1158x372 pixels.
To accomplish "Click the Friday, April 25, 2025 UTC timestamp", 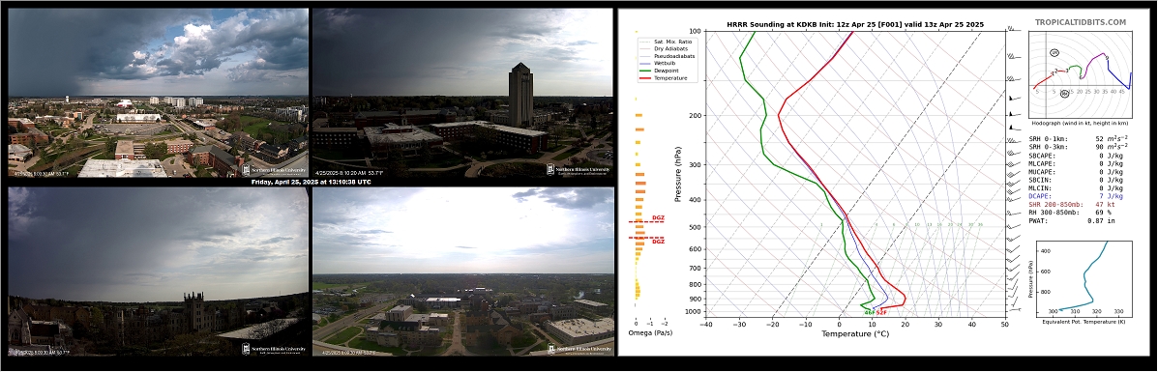I will 311,182.
